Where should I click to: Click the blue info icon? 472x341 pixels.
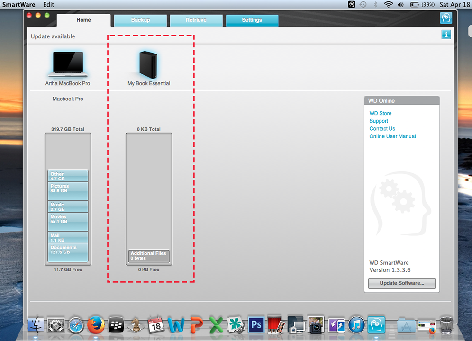pyautogui.click(x=446, y=35)
